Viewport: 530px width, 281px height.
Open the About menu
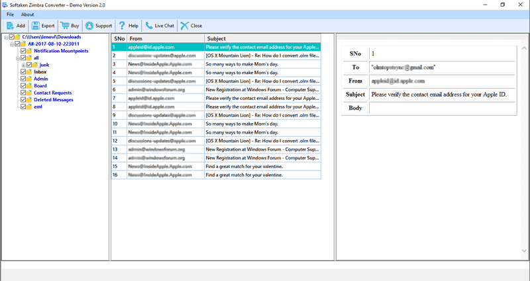pyautogui.click(x=27, y=14)
